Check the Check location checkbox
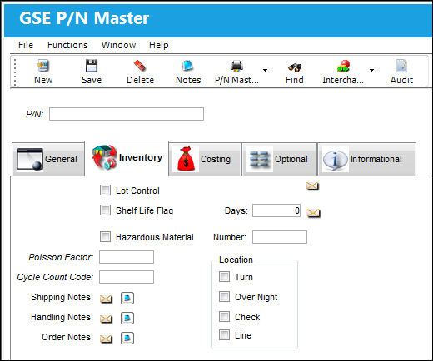The height and width of the screenshot is (361, 433). [x=224, y=317]
